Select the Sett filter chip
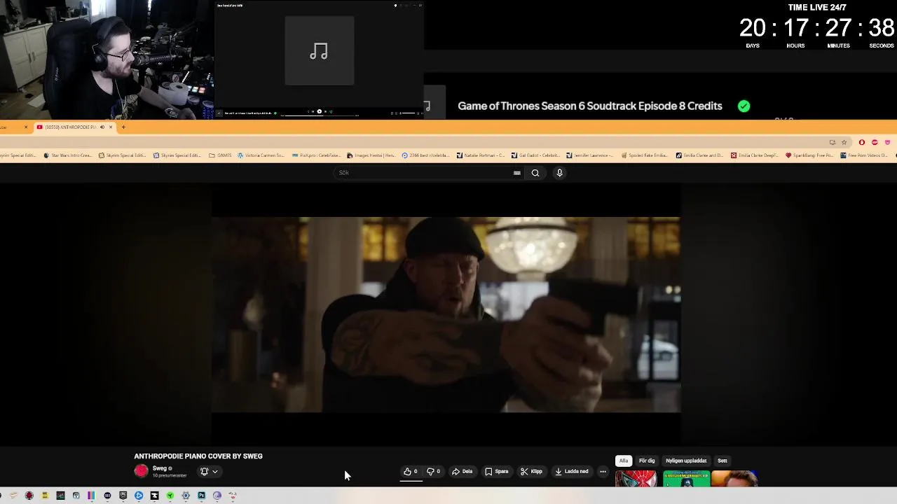Screen dimensions: 897x504 point(723,461)
